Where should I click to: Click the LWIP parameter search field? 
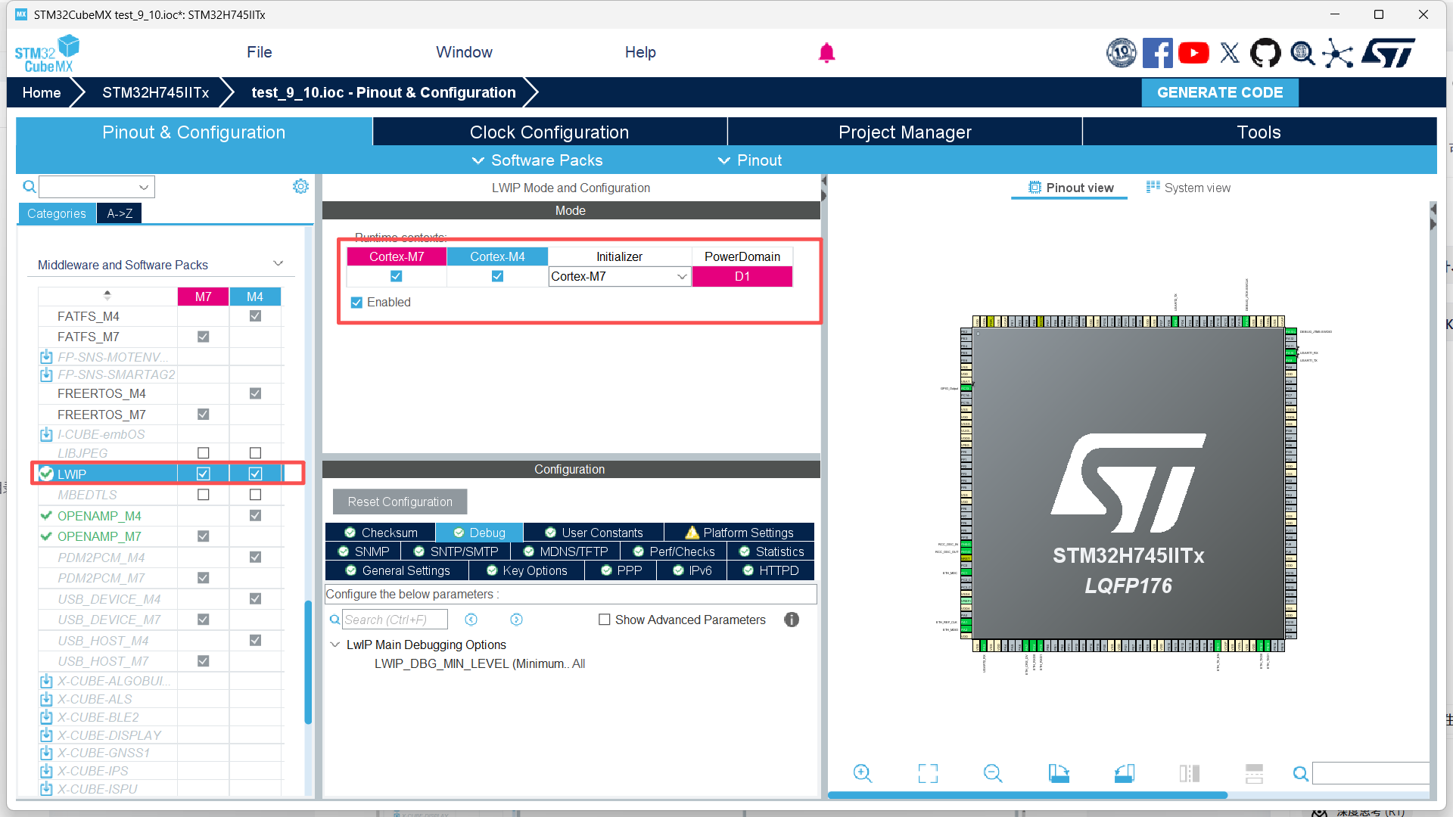click(x=394, y=619)
